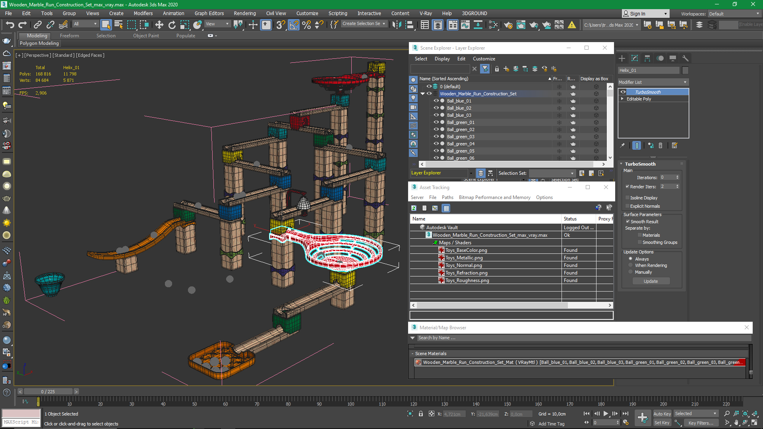This screenshot has height=429, width=763.
Task: Toggle the Angle Snap icon
Action: (294, 25)
